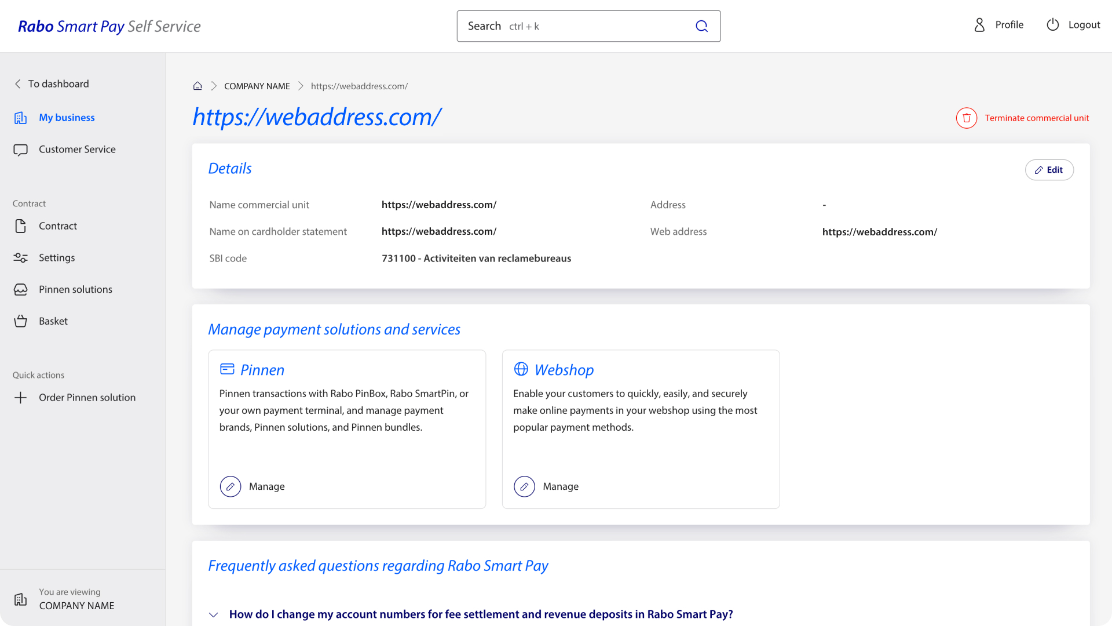Click the home icon in breadcrumb
Image resolution: width=1112 pixels, height=626 pixels.
[x=197, y=86]
